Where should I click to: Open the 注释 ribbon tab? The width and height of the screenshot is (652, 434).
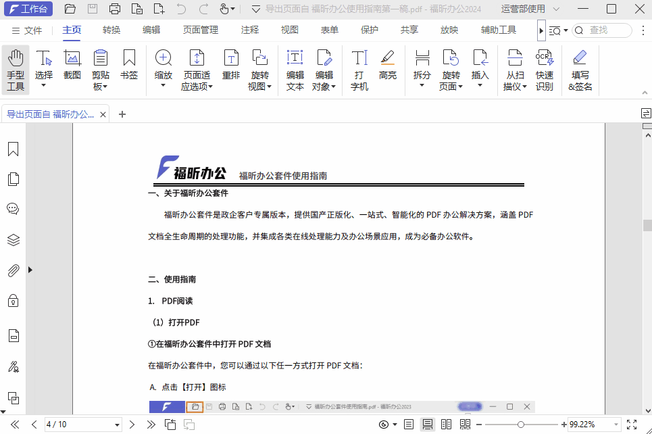[x=249, y=30]
